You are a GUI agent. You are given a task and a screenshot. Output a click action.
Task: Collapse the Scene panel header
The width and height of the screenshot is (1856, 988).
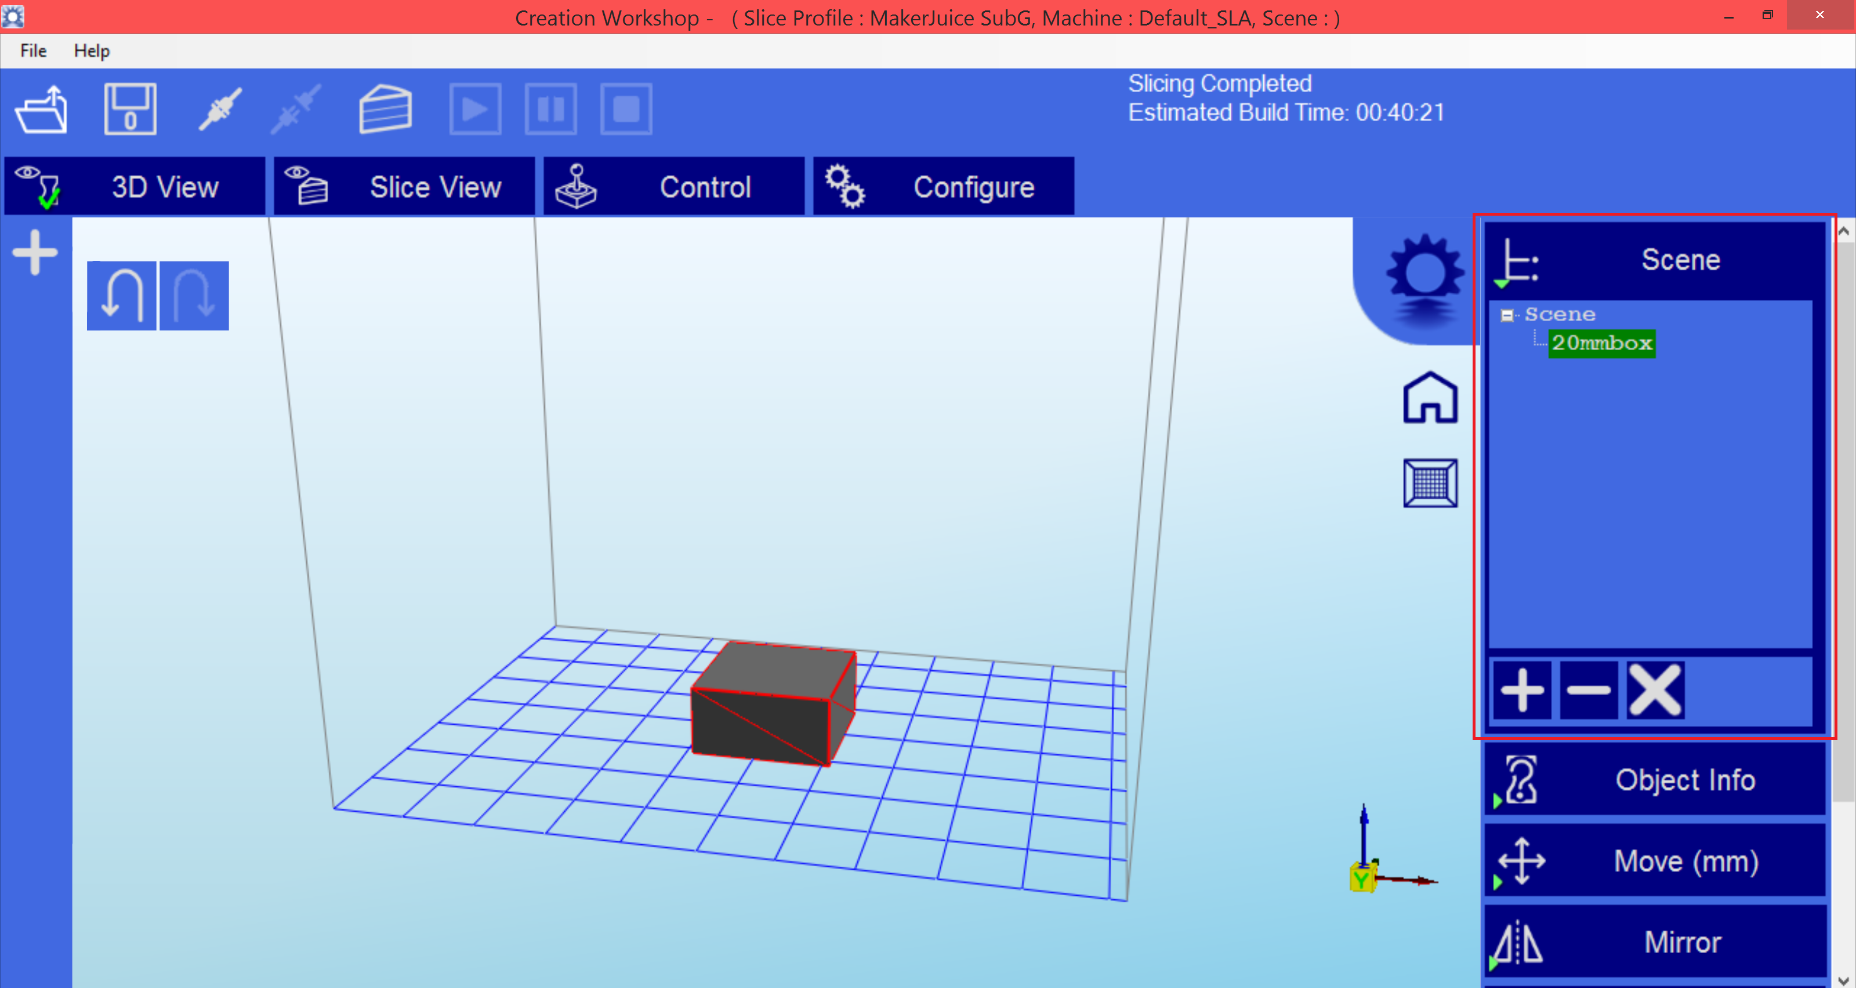pos(1654,260)
